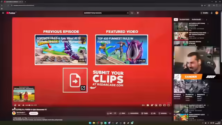The height and width of the screenshot is (125, 222).
Task: Click the search magnifier button
Action: [x=132, y=13]
